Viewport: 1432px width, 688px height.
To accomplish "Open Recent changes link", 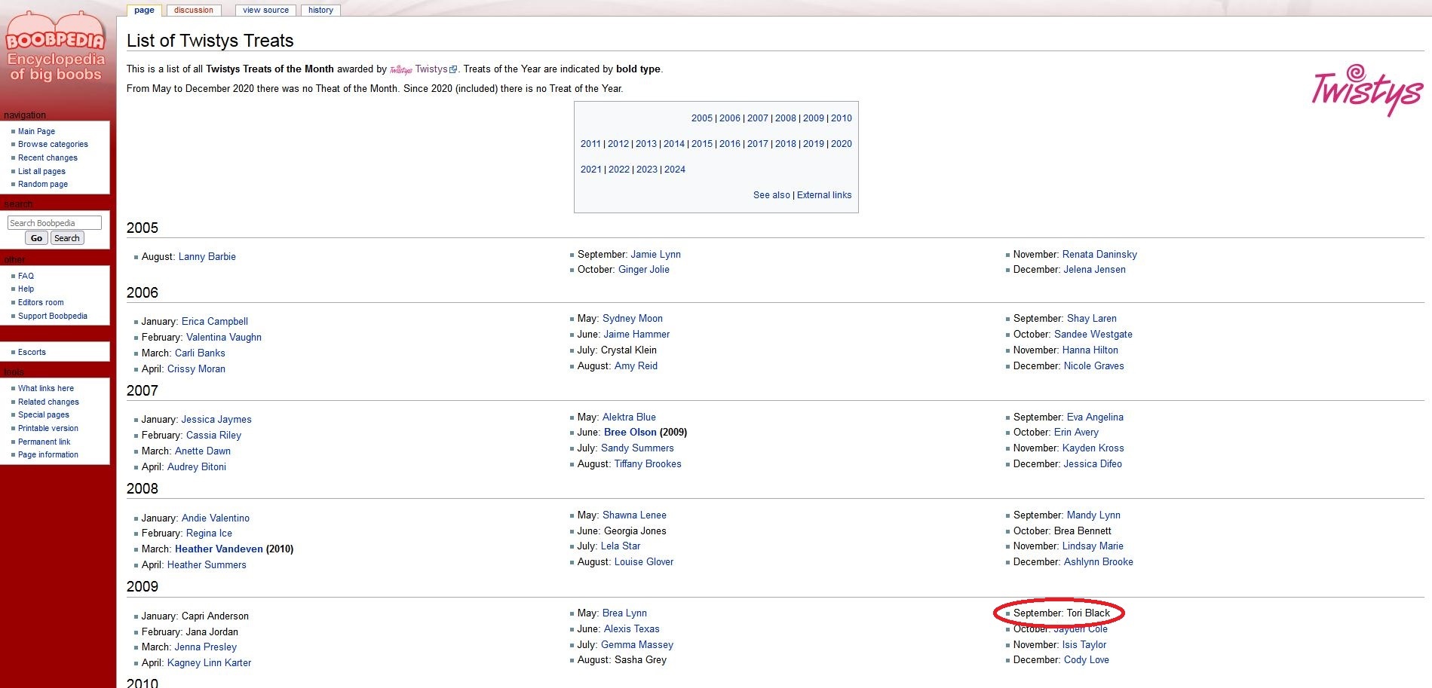I will [48, 157].
